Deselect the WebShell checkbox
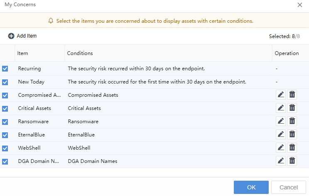The height and width of the screenshot is (196, 309). click(x=5, y=148)
